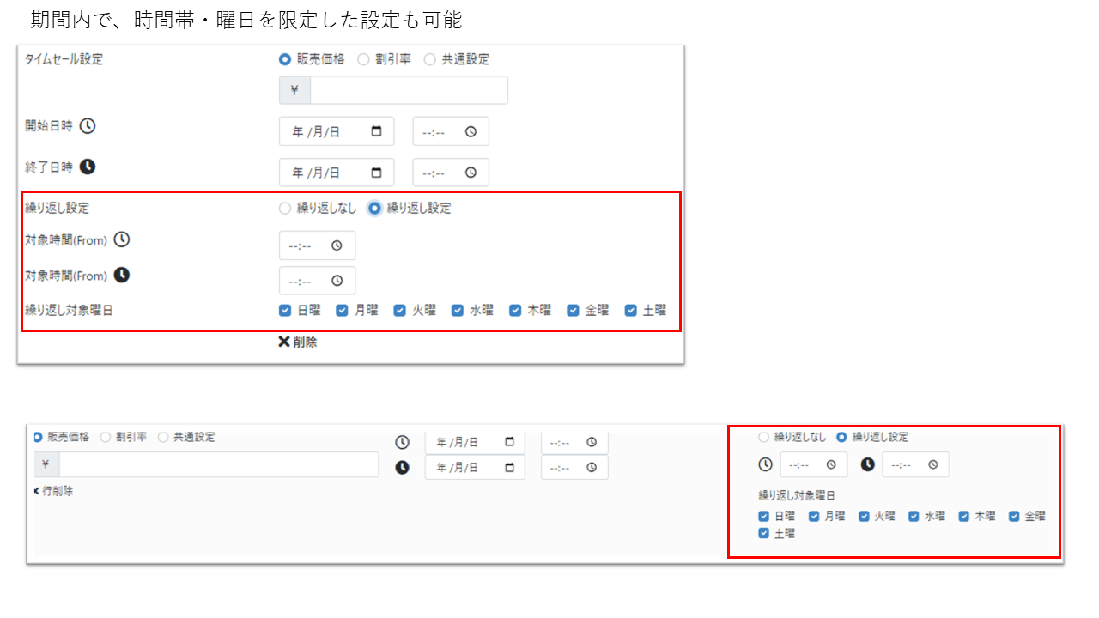Click clock icon in top 開始日時 time field

(x=471, y=131)
